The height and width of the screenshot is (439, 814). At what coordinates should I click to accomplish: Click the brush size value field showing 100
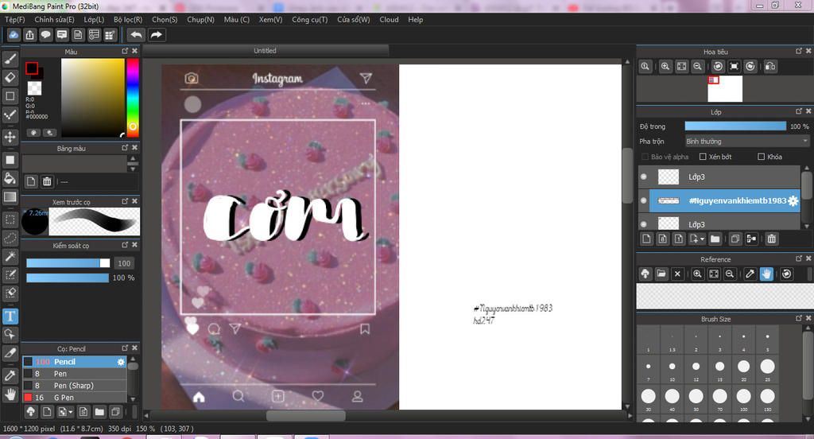[x=124, y=263]
